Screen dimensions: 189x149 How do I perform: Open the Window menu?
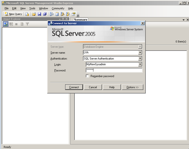[44, 8]
